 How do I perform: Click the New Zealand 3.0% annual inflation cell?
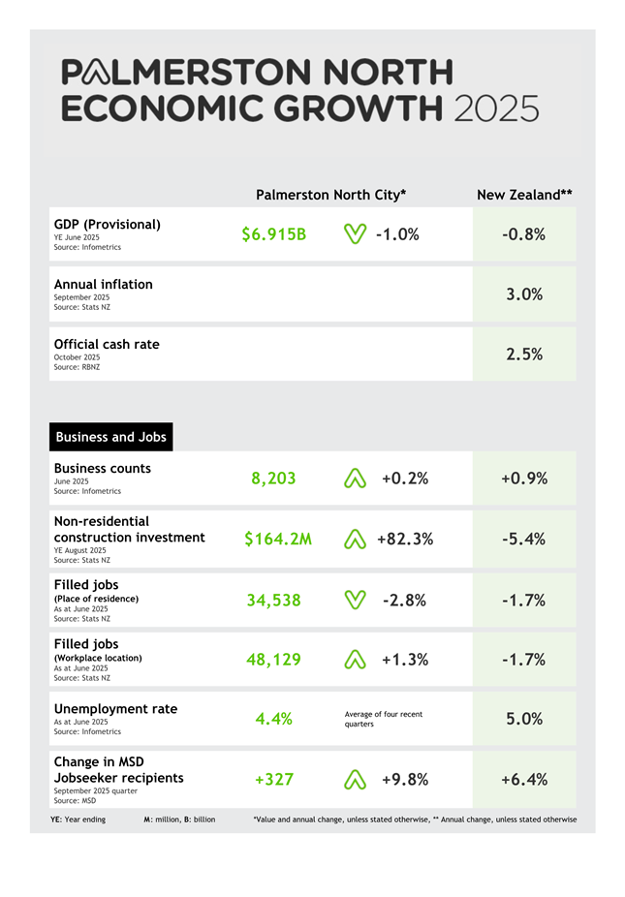click(x=524, y=294)
